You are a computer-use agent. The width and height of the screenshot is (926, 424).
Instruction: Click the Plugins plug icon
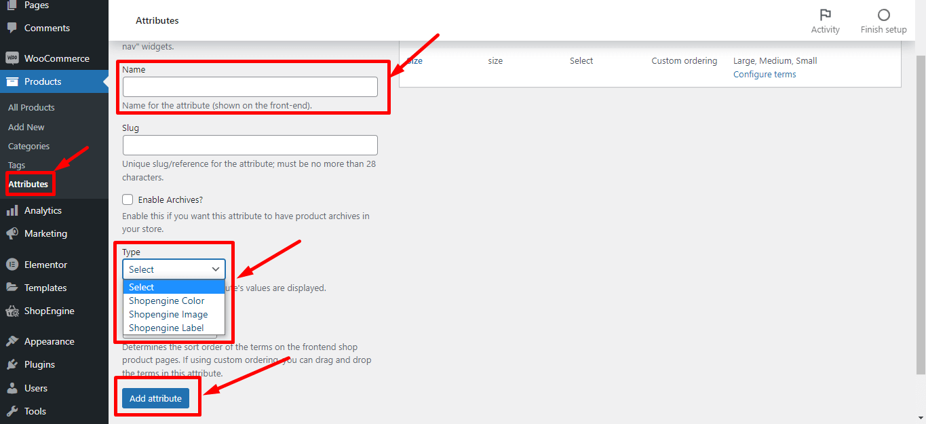[x=14, y=364]
